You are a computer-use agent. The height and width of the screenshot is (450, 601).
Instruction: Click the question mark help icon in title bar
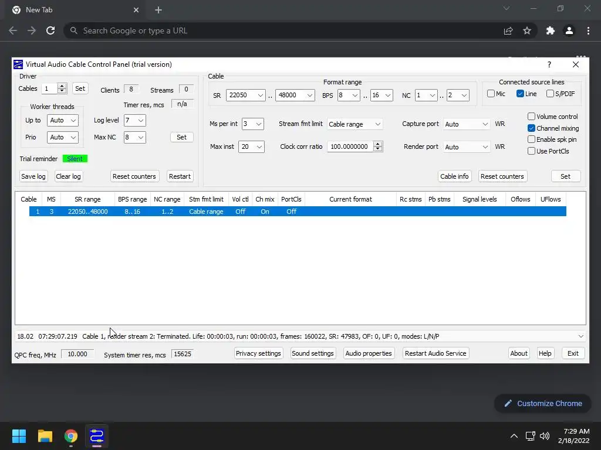[x=549, y=64]
